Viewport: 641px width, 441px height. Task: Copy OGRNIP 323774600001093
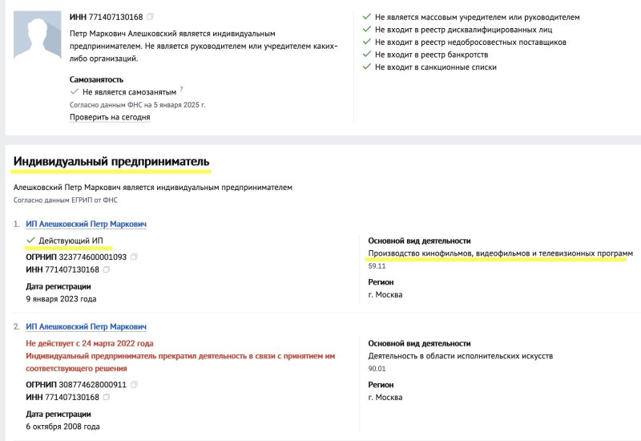pyautogui.click(x=134, y=257)
